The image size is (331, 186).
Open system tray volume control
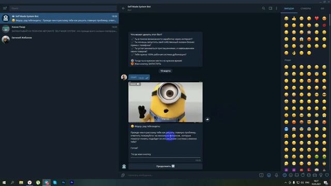point(302,182)
